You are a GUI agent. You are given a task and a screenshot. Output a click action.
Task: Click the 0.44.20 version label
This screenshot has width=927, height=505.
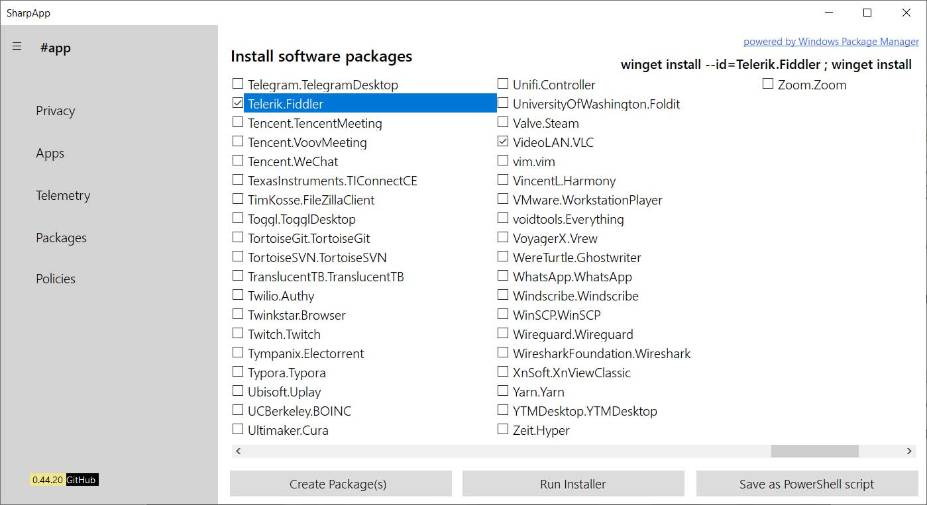[48, 480]
